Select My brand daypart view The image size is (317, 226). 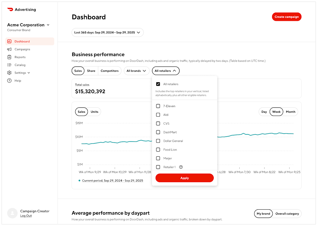[x=263, y=214]
